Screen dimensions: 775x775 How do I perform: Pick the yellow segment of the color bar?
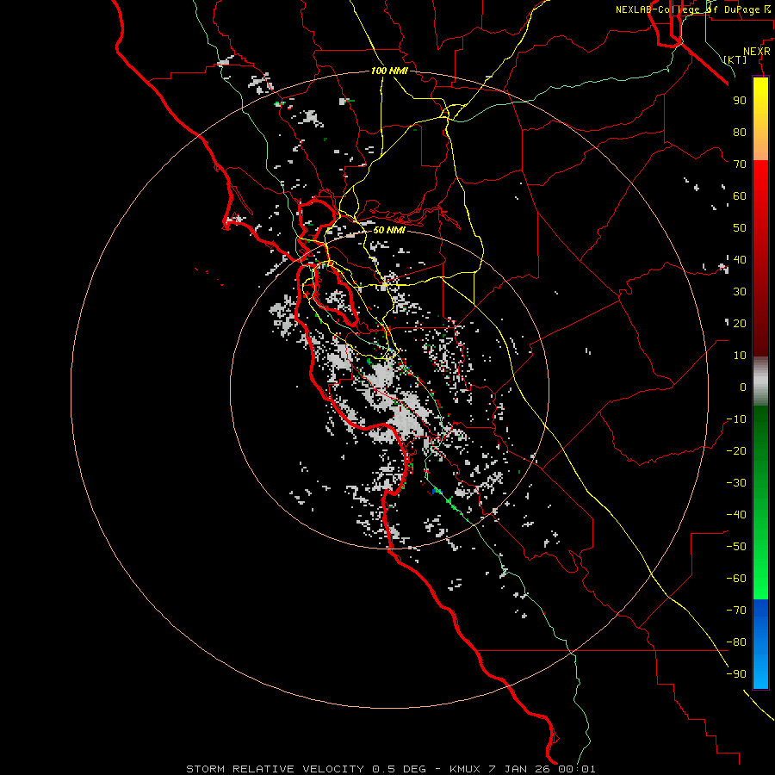coord(760,119)
